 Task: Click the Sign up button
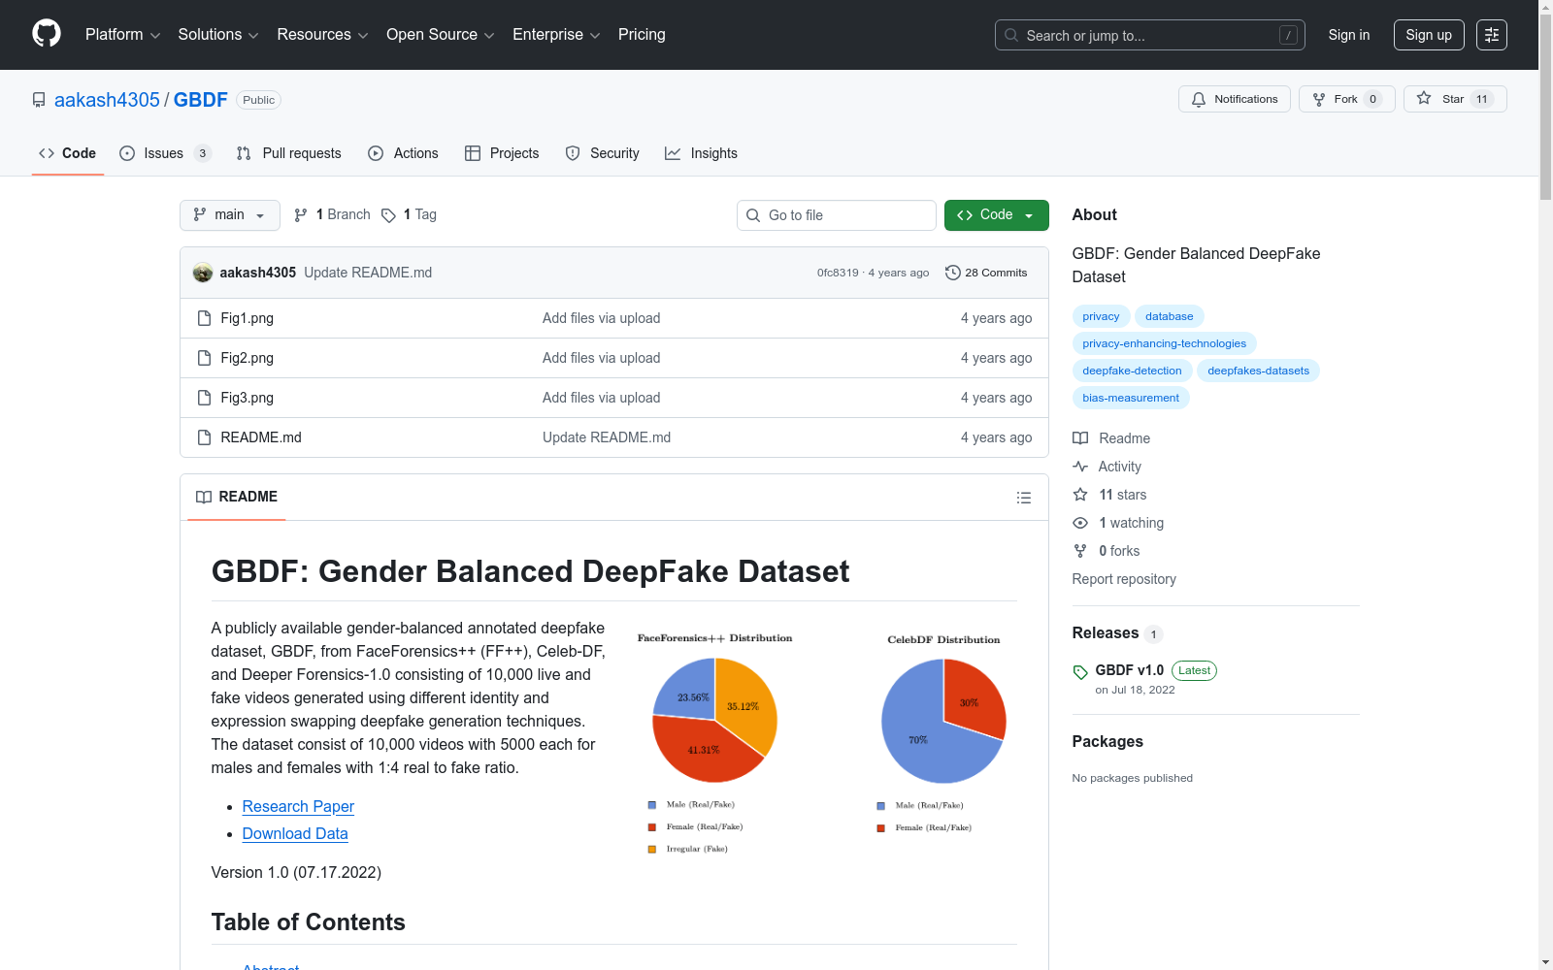[1429, 35]
